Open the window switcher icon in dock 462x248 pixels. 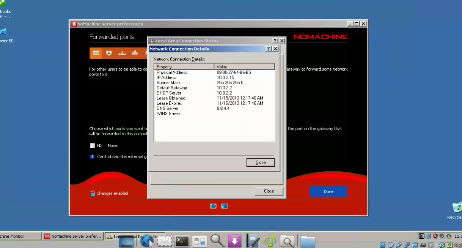point(200,241)
